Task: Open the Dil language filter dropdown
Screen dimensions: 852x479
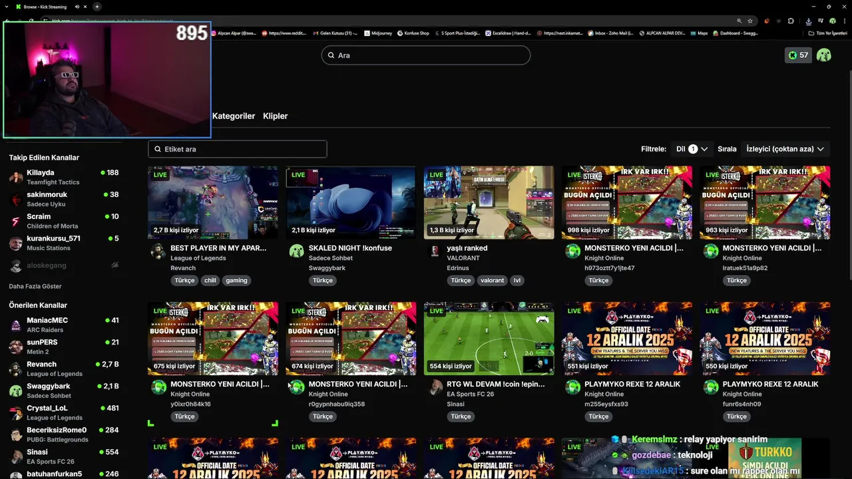Action: (692, 149)
